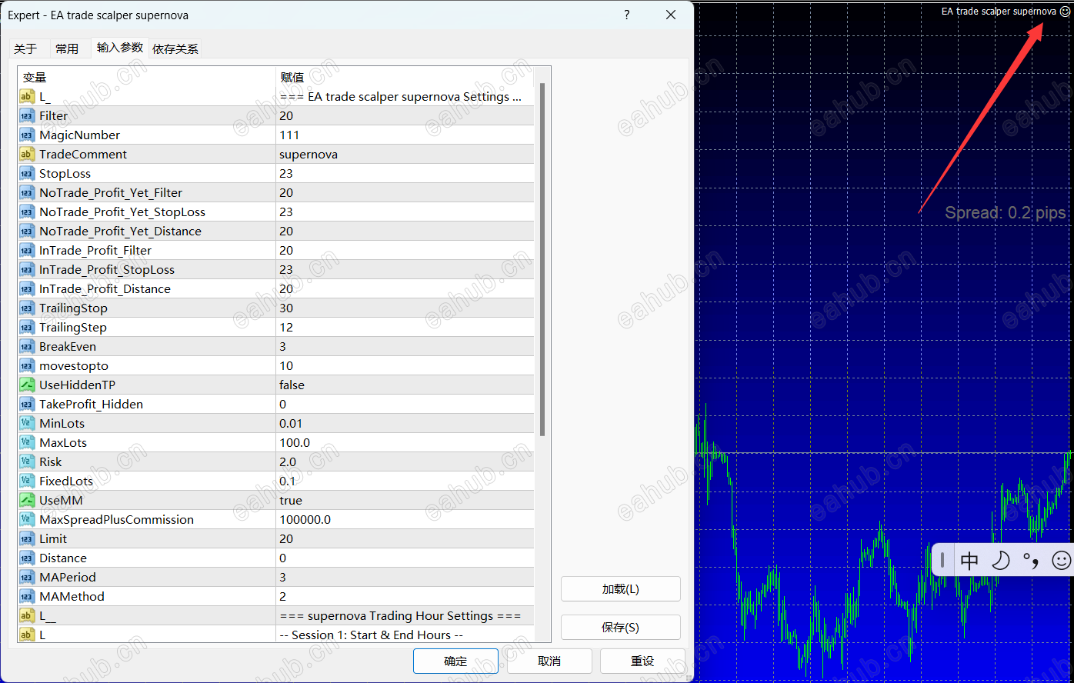1074x683 pixels.
Task: Click the 加载(L) button
Action: [621, 589]
